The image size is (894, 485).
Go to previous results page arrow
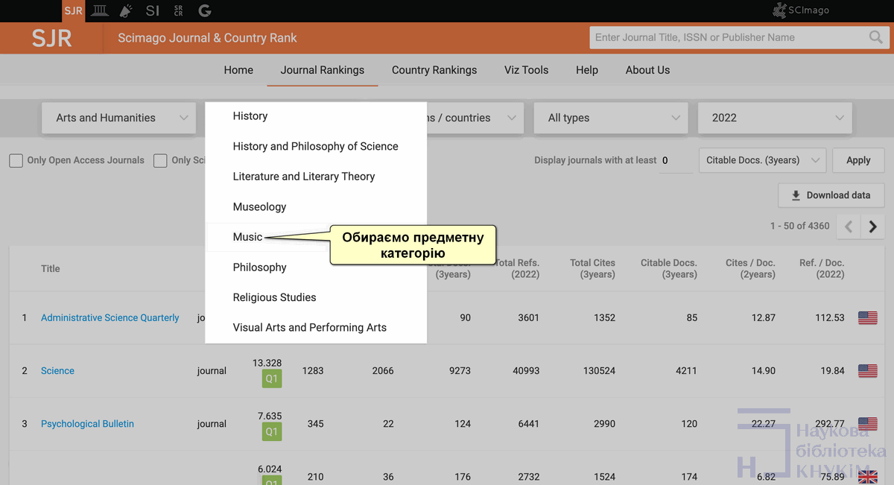point(849,226)
